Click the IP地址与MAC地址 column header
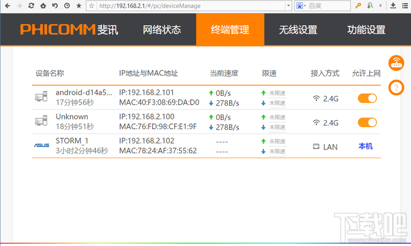The height and width of the screenshot is (246, 411). pos(149,73)
